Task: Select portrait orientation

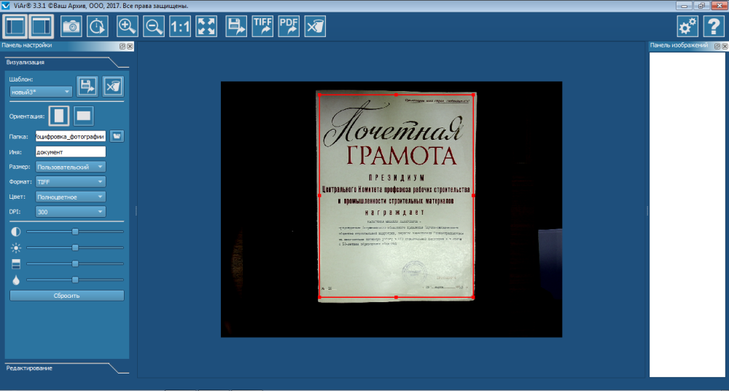Action: [59, 115]
